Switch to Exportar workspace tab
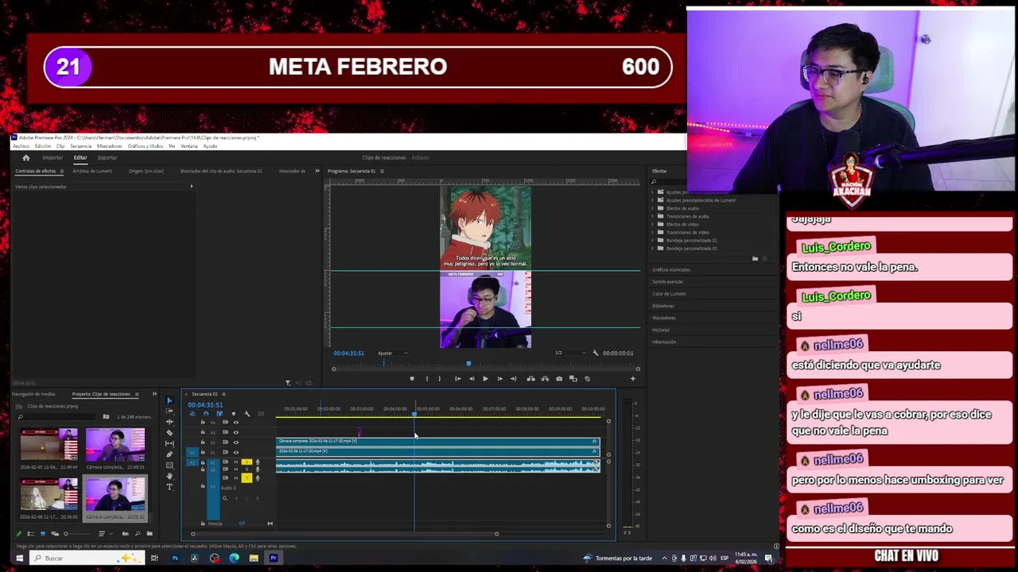Screen dimensions: 1018x572 point(107,157)
